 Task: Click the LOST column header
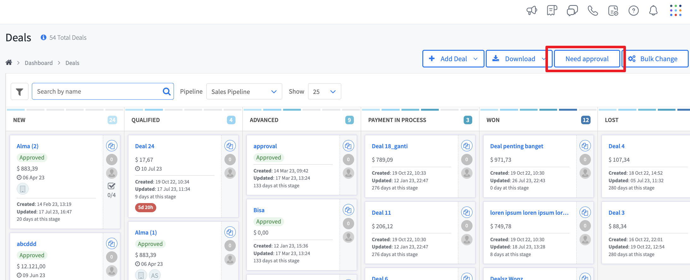point(612,120)
